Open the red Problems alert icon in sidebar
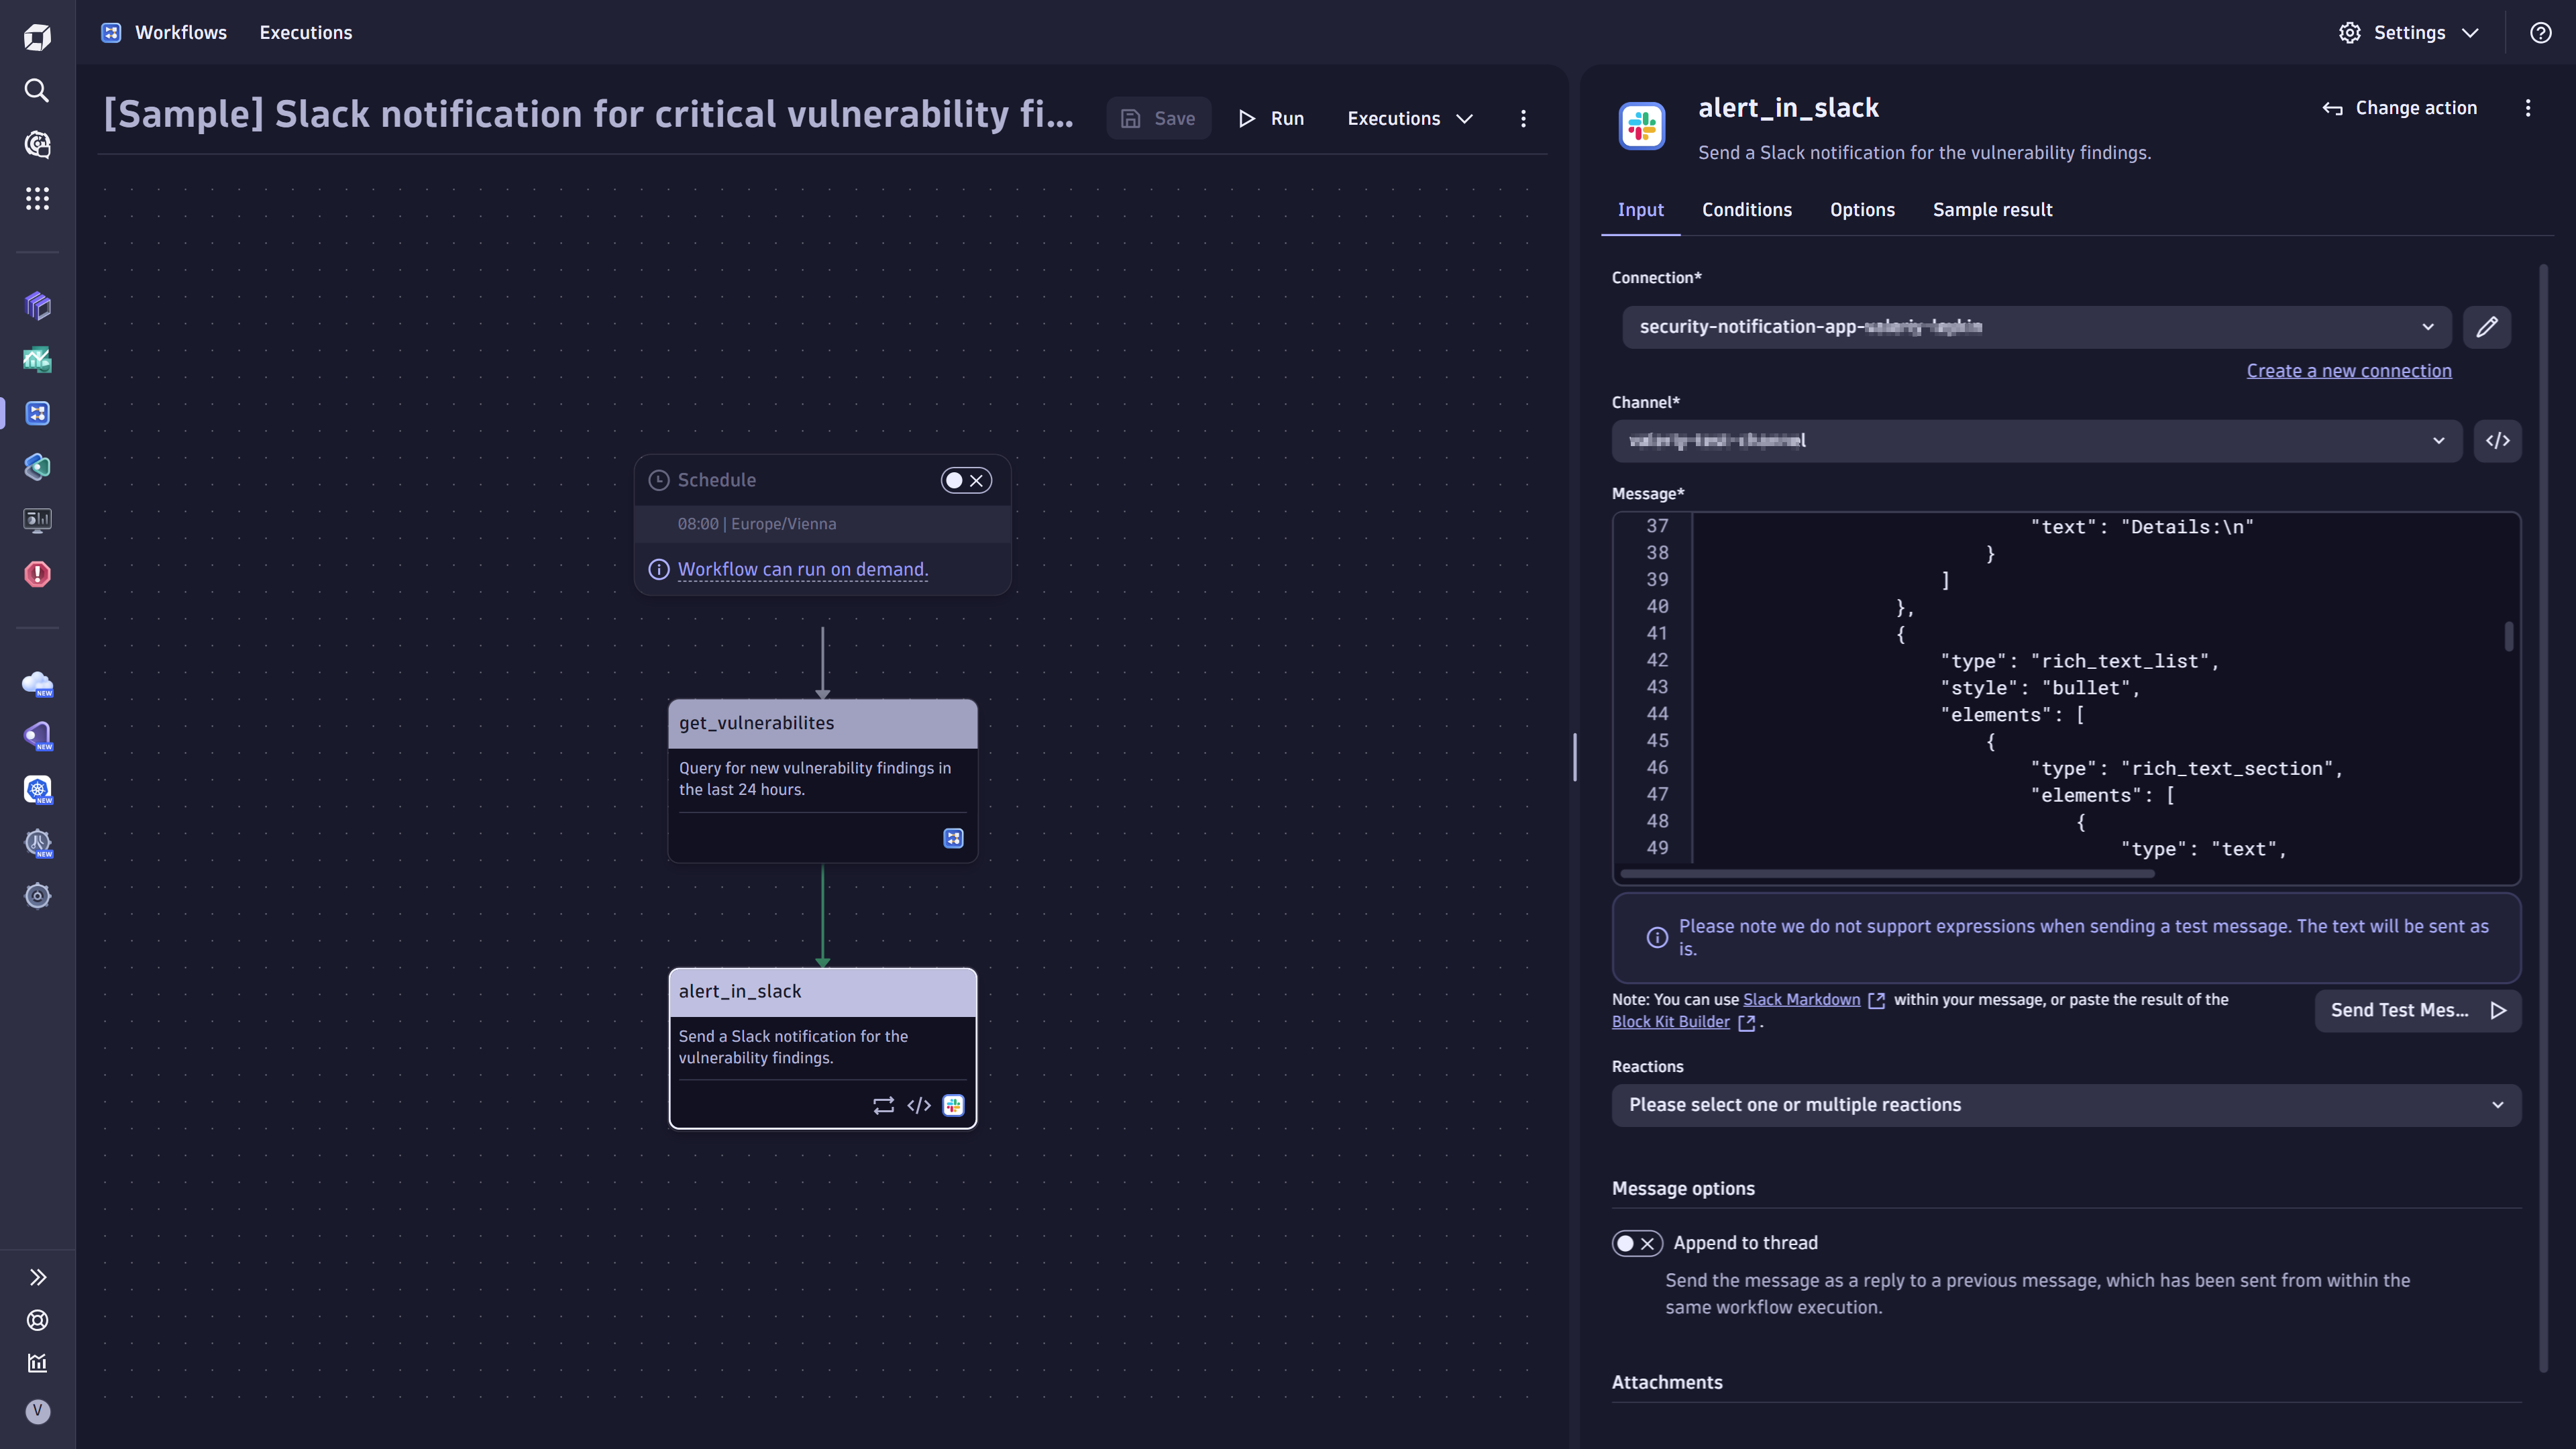This screenshot has width=2576, height=1449. coord(37,574)
